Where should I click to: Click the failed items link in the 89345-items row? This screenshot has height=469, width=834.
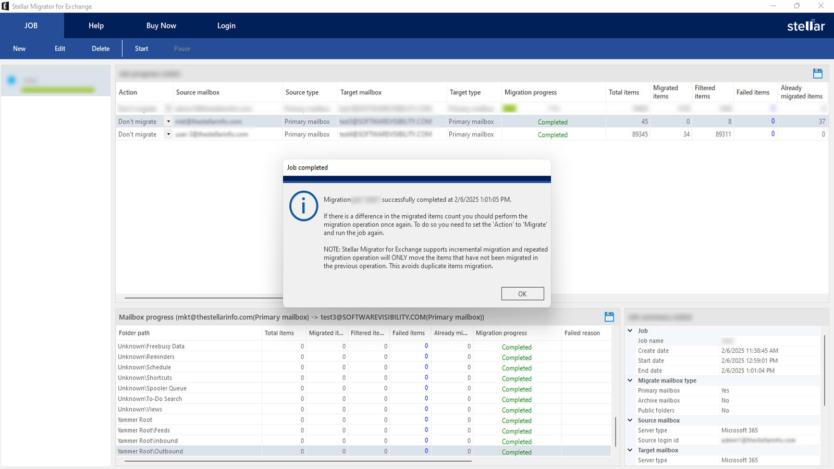[x=772, y=134]
